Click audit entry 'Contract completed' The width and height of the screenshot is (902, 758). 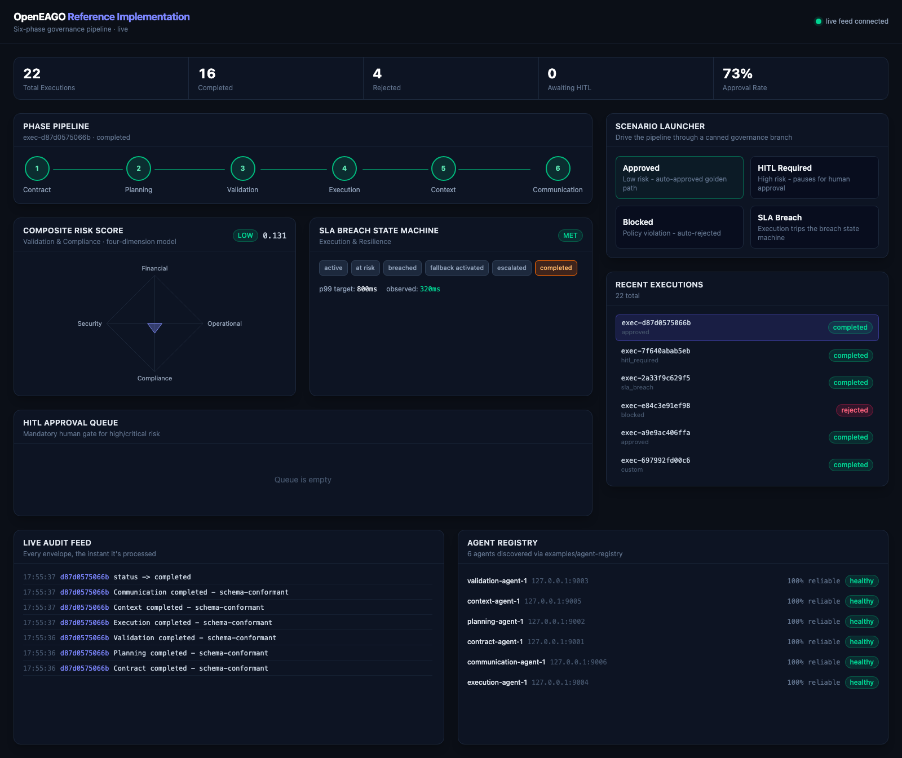(228, 668)
